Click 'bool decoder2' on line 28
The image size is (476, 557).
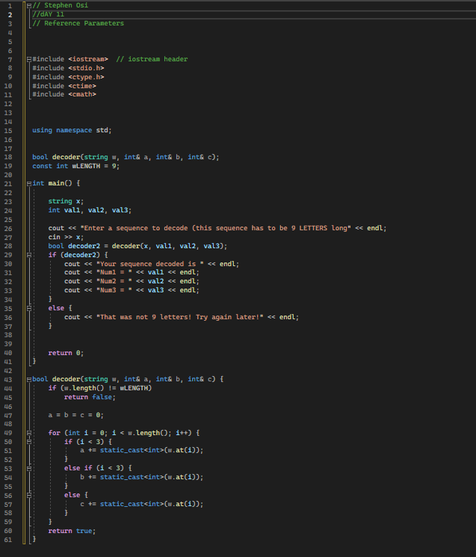coord(74,246)
